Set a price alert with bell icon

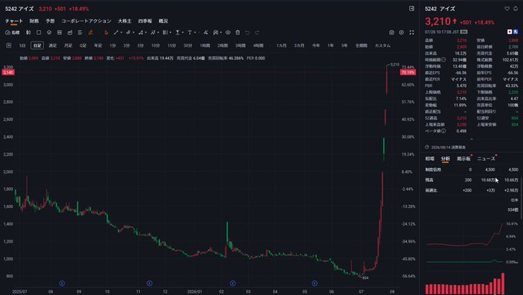click(x=515, y=8)
